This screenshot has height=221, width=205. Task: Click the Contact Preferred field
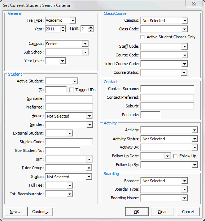[x=167, y=97]
